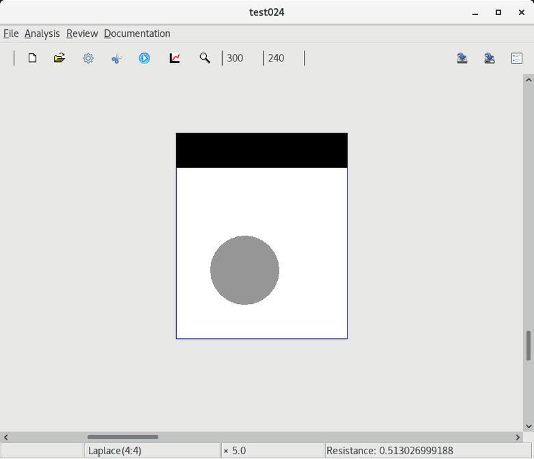Open the Analysis menu
The height and width of the screenshot is (459, 534).
tap(42, 33)
